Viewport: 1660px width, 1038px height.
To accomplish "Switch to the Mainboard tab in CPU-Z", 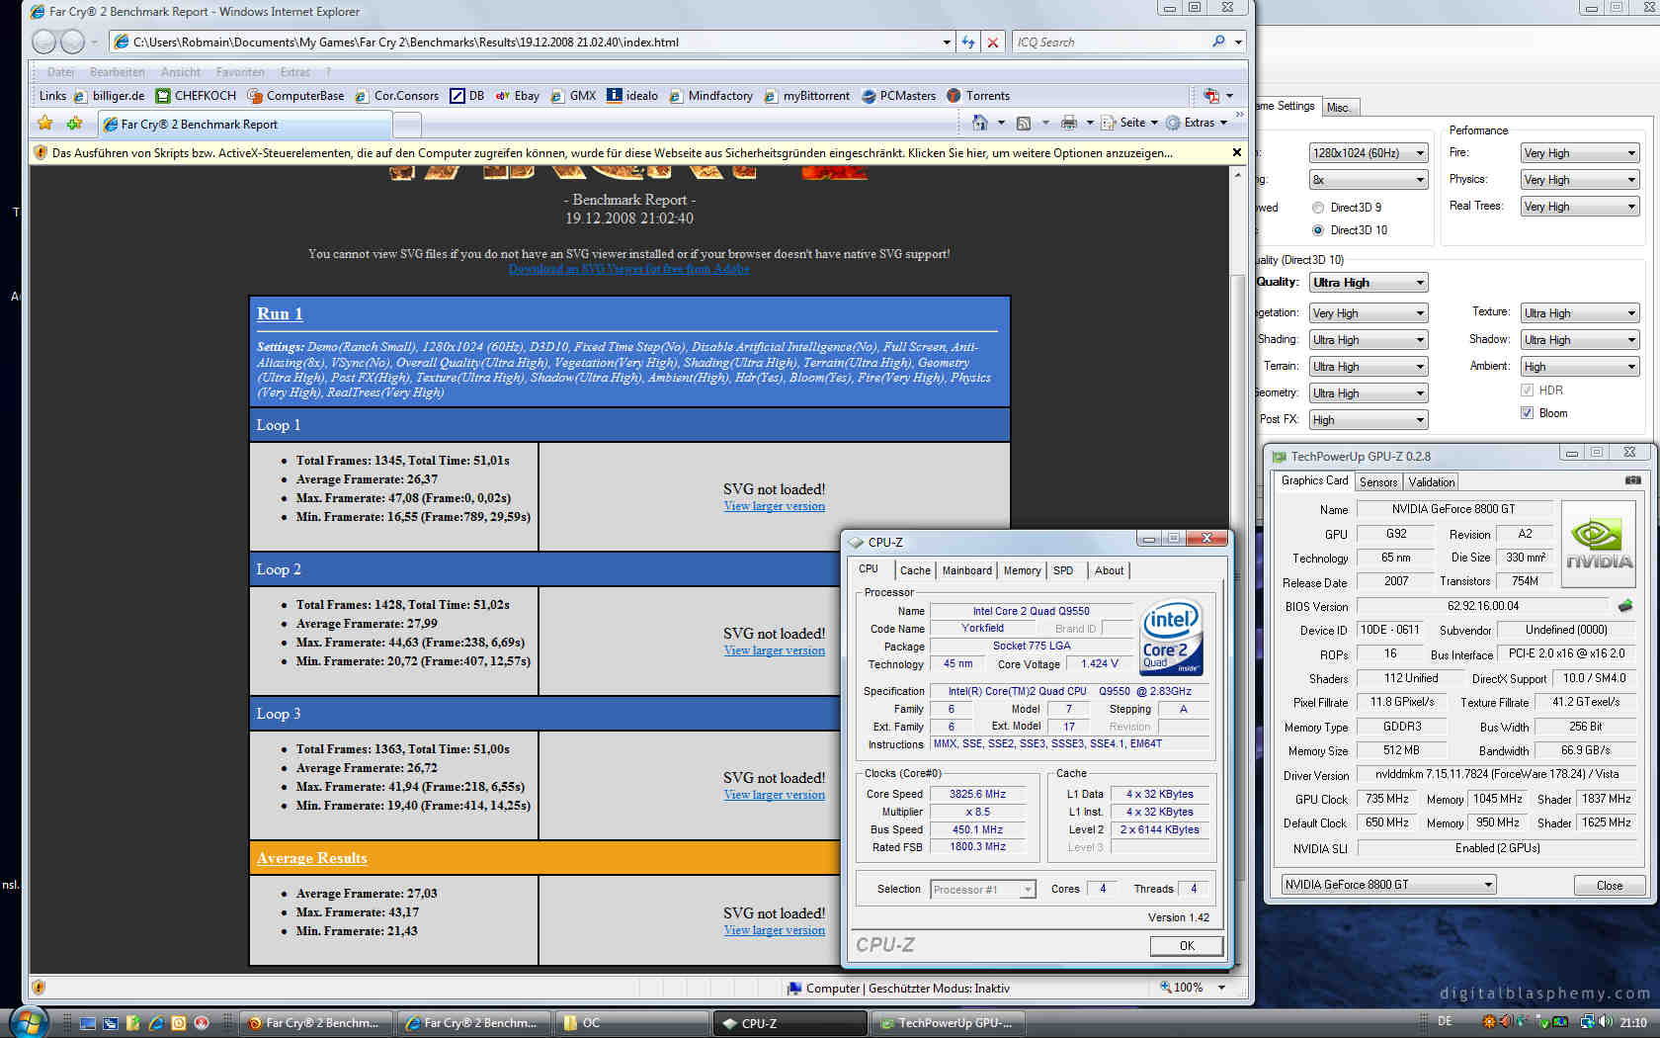I will pos(966,570).
